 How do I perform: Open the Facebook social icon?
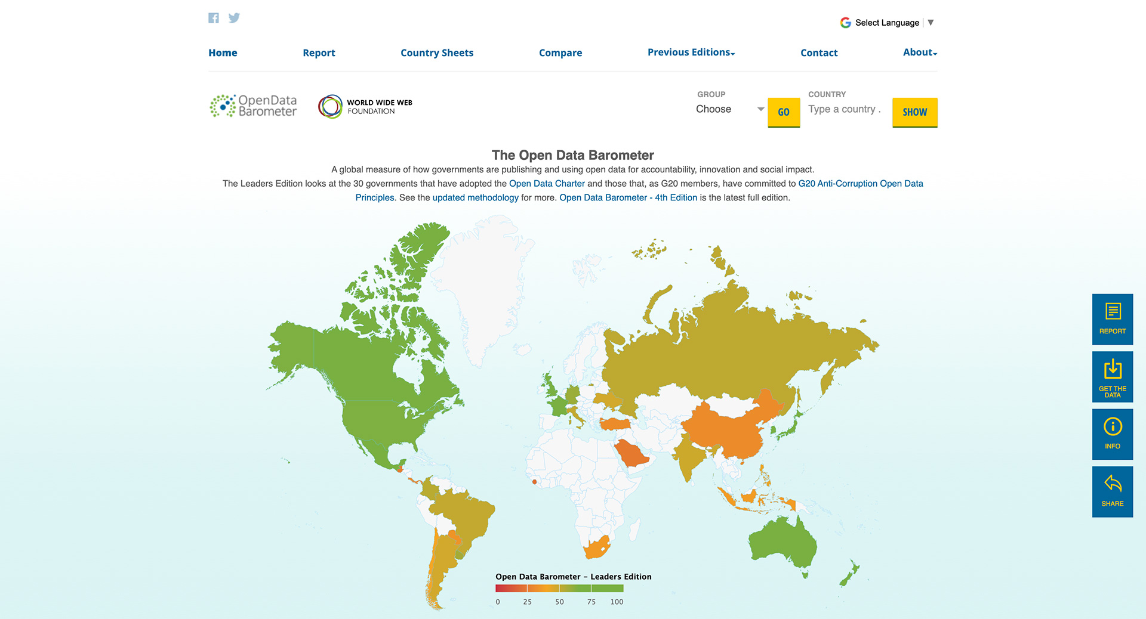click(214, 18)
